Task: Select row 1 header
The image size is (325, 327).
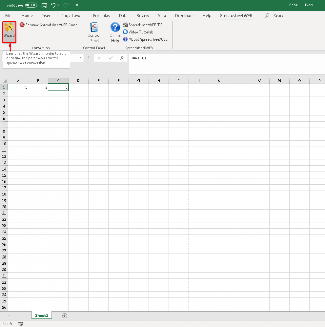Action: click(x=4, y=87)
